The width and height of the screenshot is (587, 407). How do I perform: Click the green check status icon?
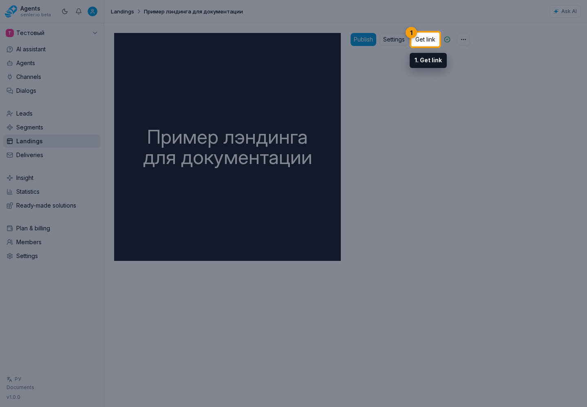tap(447, 39)
